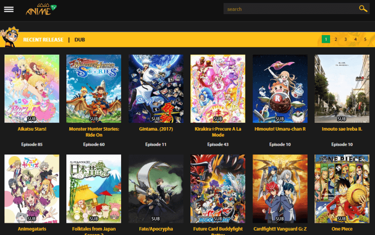This screenshot has width=375, height=235.
Task: Click Episode 85 under Aikatsu Stars!
Action: coord(32,144)
